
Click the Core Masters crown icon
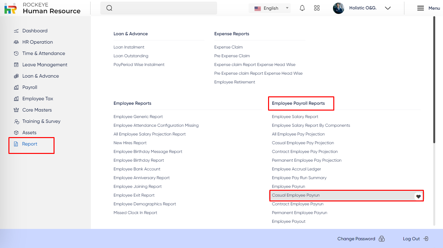[x=16, y=110]
